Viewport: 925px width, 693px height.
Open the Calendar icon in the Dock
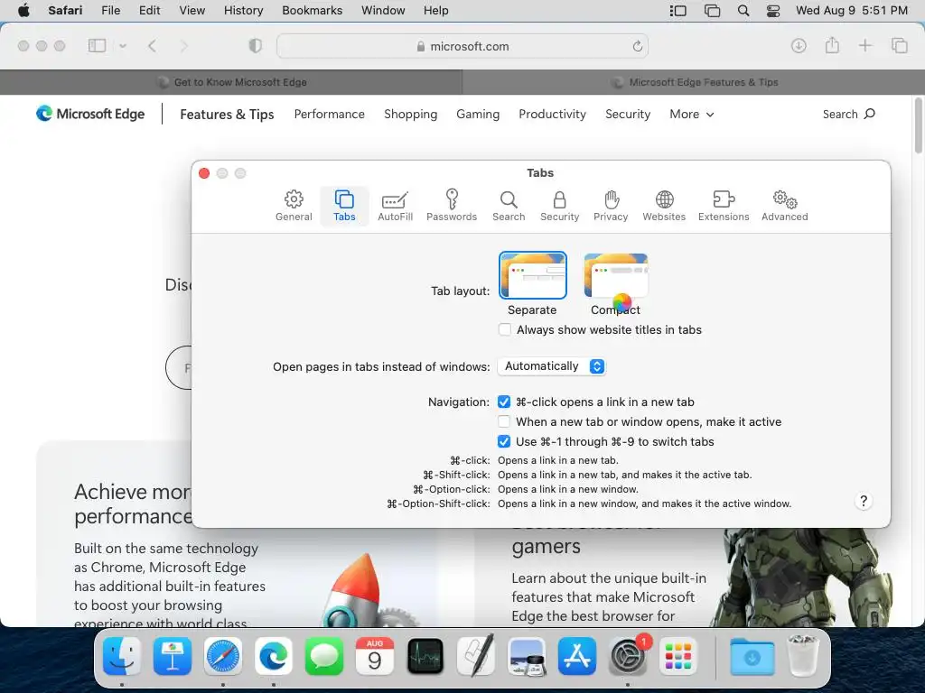tap(375, 656)
